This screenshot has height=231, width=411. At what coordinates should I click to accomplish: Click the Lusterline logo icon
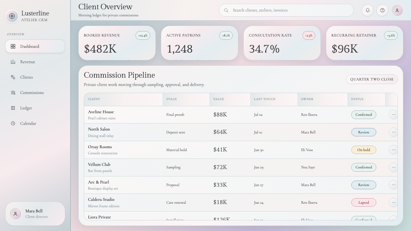12,16
